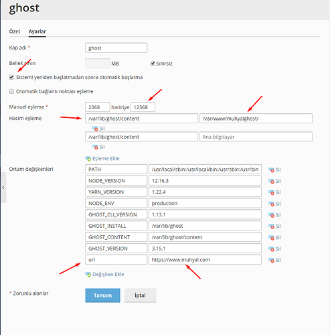Viewport: 330px width, 335px height.
Task: Click the url variable name field
Action: click(116, 260)
